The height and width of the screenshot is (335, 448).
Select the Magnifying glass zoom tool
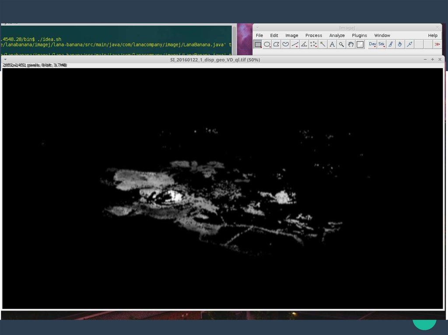[341, 45]
